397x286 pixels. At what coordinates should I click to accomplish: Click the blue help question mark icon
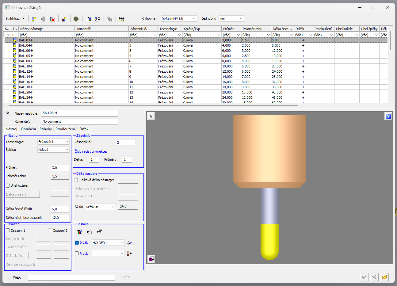point(388,116)
